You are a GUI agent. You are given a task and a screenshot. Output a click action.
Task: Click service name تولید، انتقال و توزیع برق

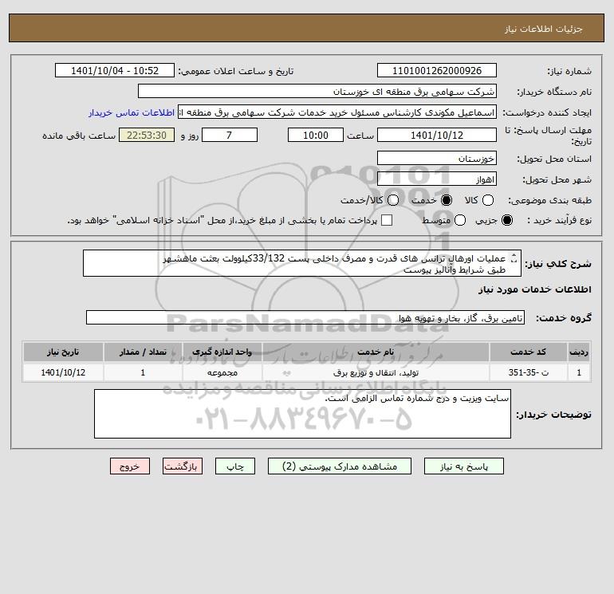click(376, 373)
